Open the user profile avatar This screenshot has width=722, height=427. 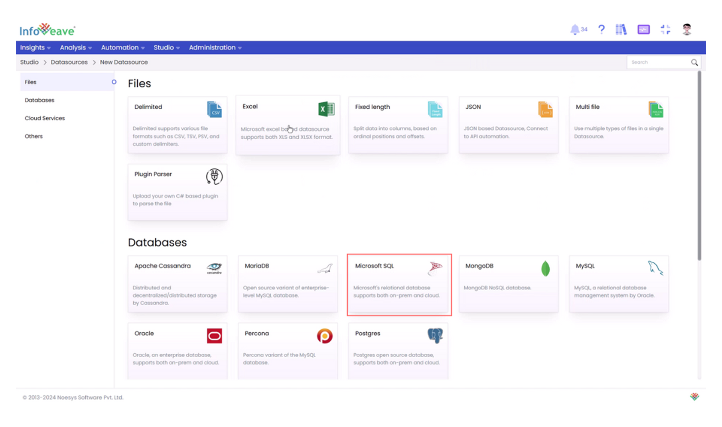point(686,29)
